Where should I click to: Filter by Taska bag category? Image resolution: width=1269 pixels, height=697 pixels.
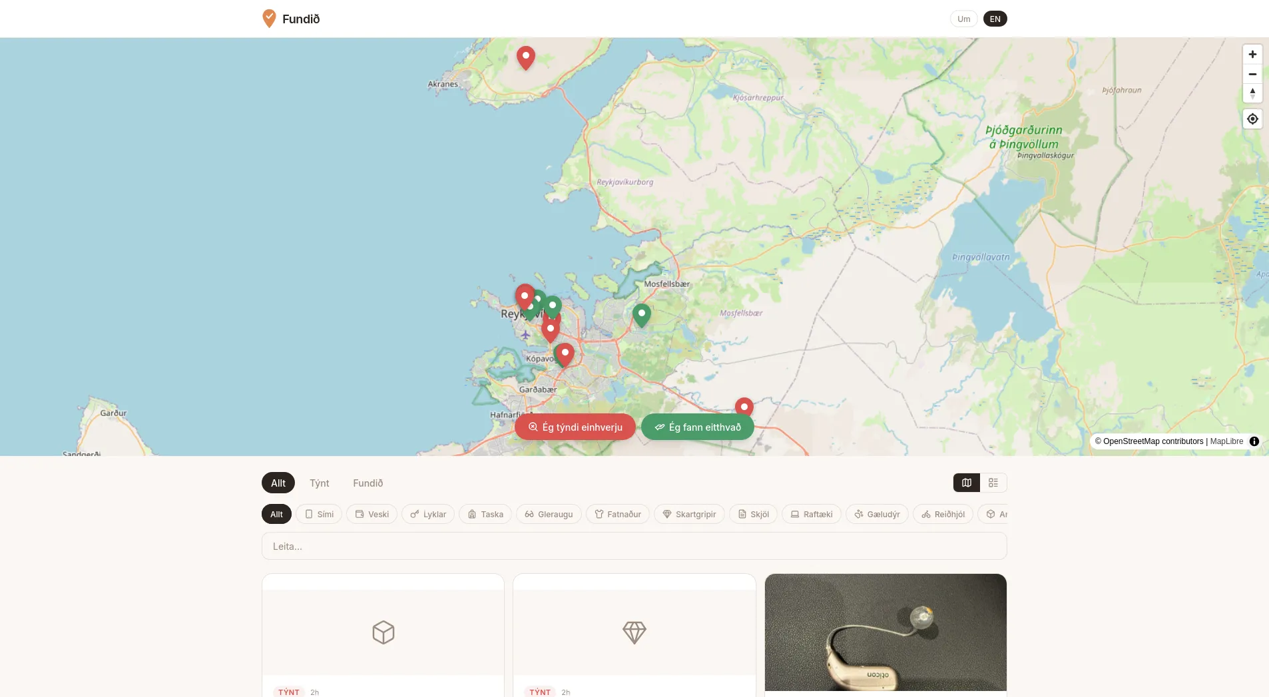tap(485, 514)
